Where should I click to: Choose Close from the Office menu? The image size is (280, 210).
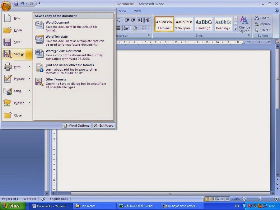[x=17, y=115]
